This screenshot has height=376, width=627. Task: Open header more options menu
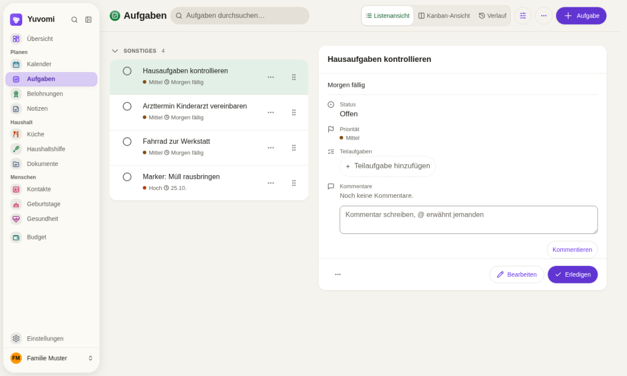click(x=544, y=15)
